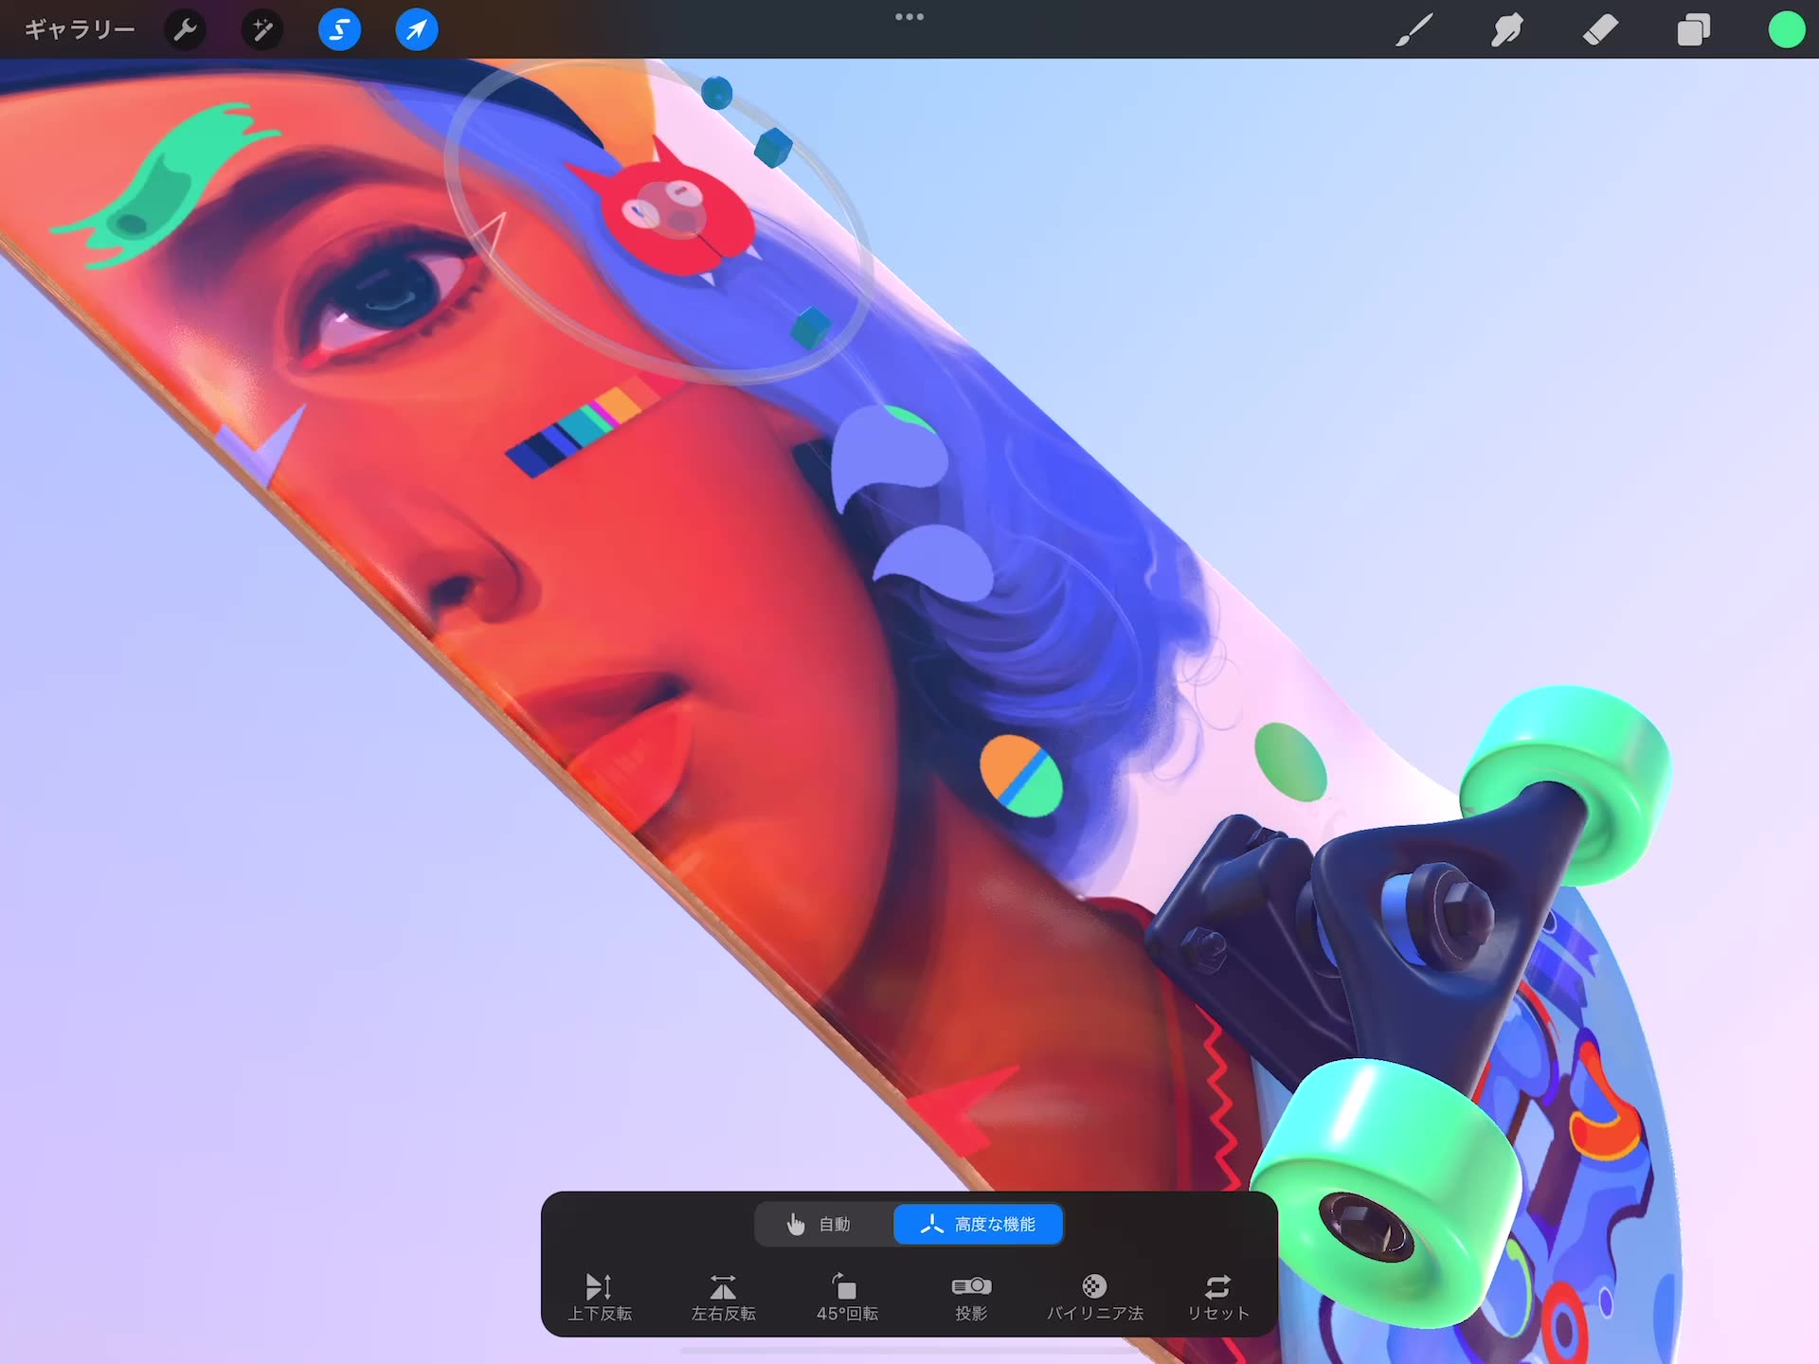The height and width of the screenshot is (1364, 1819).
Task: Choose 投影 projection option
Action: (971, 1298)
